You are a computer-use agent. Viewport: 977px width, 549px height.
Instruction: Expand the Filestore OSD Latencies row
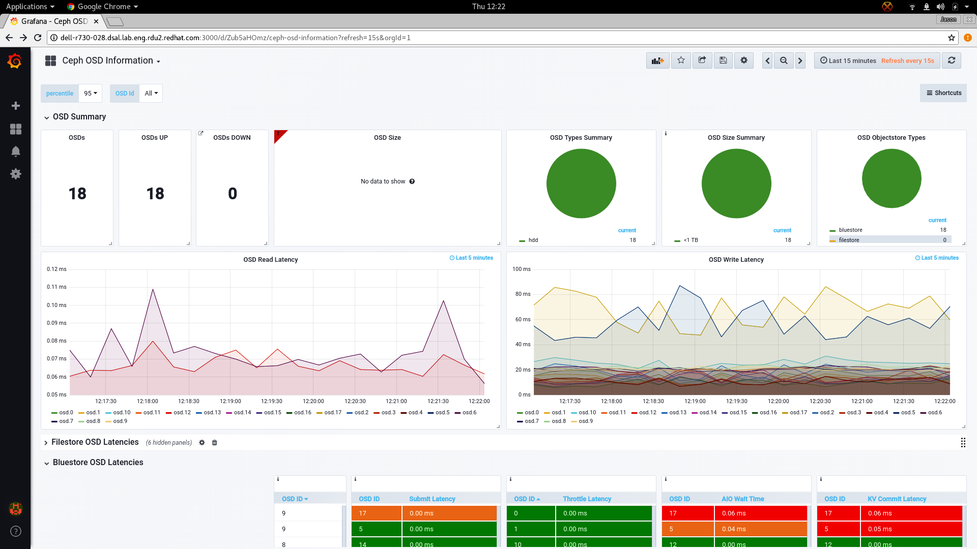tap(95, 442)
